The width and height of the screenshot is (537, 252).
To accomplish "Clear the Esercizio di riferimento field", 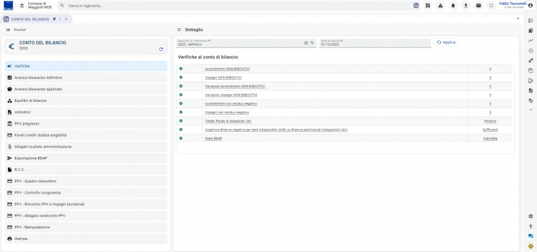I will 306,43.
